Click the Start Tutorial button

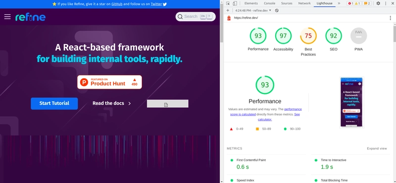coord(54,103)
